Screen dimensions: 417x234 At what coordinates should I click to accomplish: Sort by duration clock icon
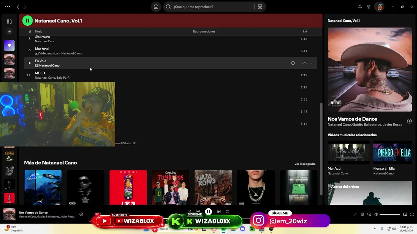305,32
